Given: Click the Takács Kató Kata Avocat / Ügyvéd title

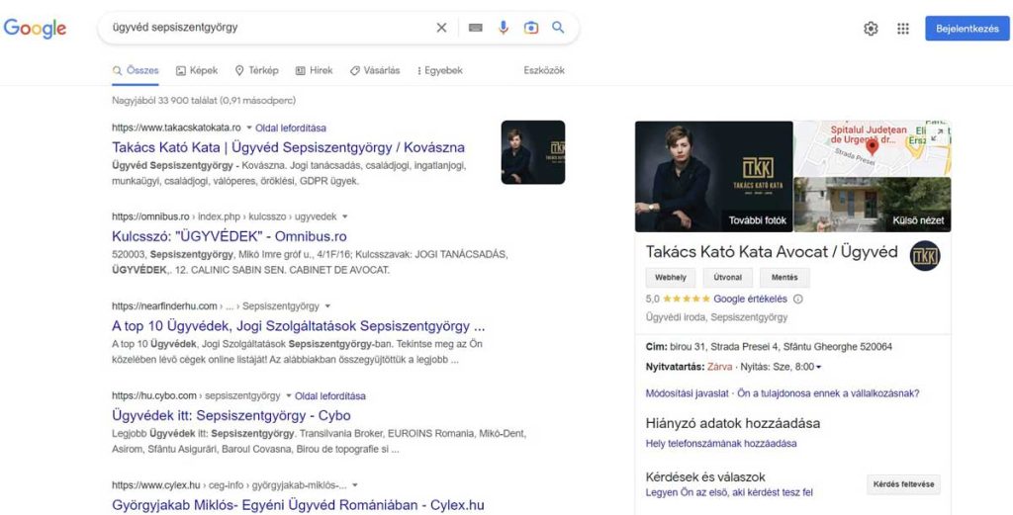Looking at the screenshot, I should click(x=772, y=252).
